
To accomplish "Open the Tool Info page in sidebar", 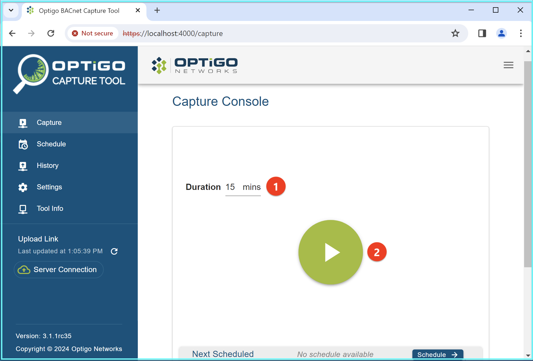I will 70,208.
